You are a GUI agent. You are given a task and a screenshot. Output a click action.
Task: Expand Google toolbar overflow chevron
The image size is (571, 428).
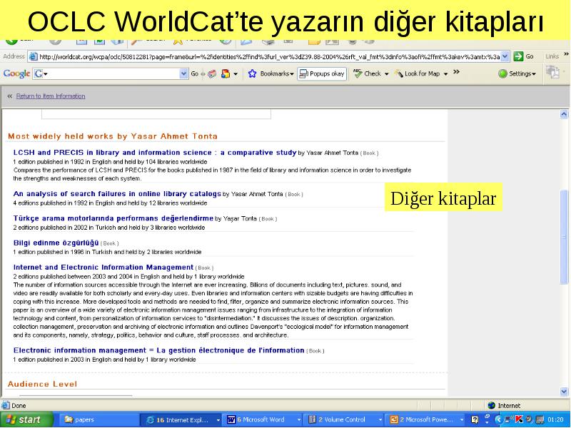[456, 72]
